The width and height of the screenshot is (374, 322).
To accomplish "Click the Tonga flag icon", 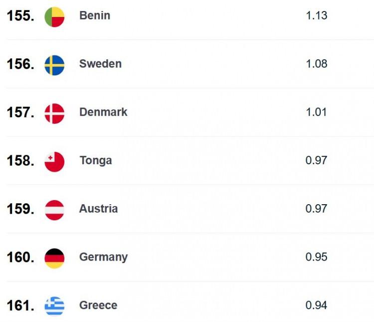I will (54, 162).
